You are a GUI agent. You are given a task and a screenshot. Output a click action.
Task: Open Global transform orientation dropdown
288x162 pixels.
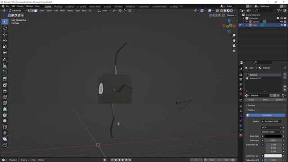pos(104,11)
